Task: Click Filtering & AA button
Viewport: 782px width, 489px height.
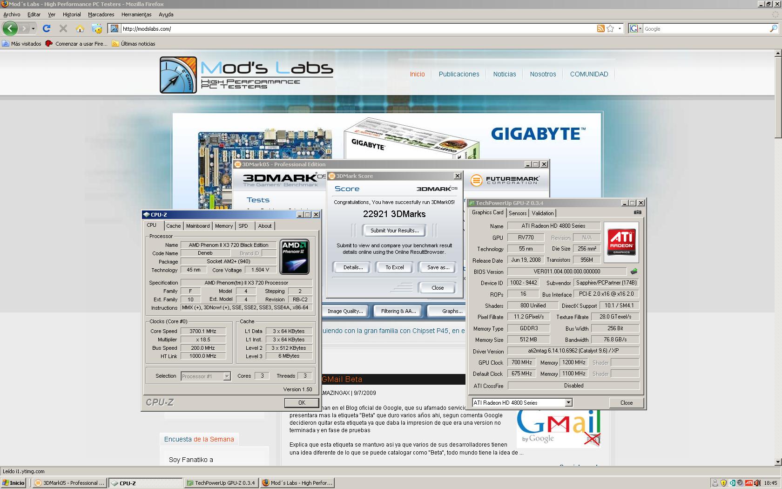Action: click(398, 311)
